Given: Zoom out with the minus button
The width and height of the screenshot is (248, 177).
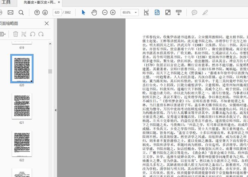Looking at the screenshot, I should 104,13.
